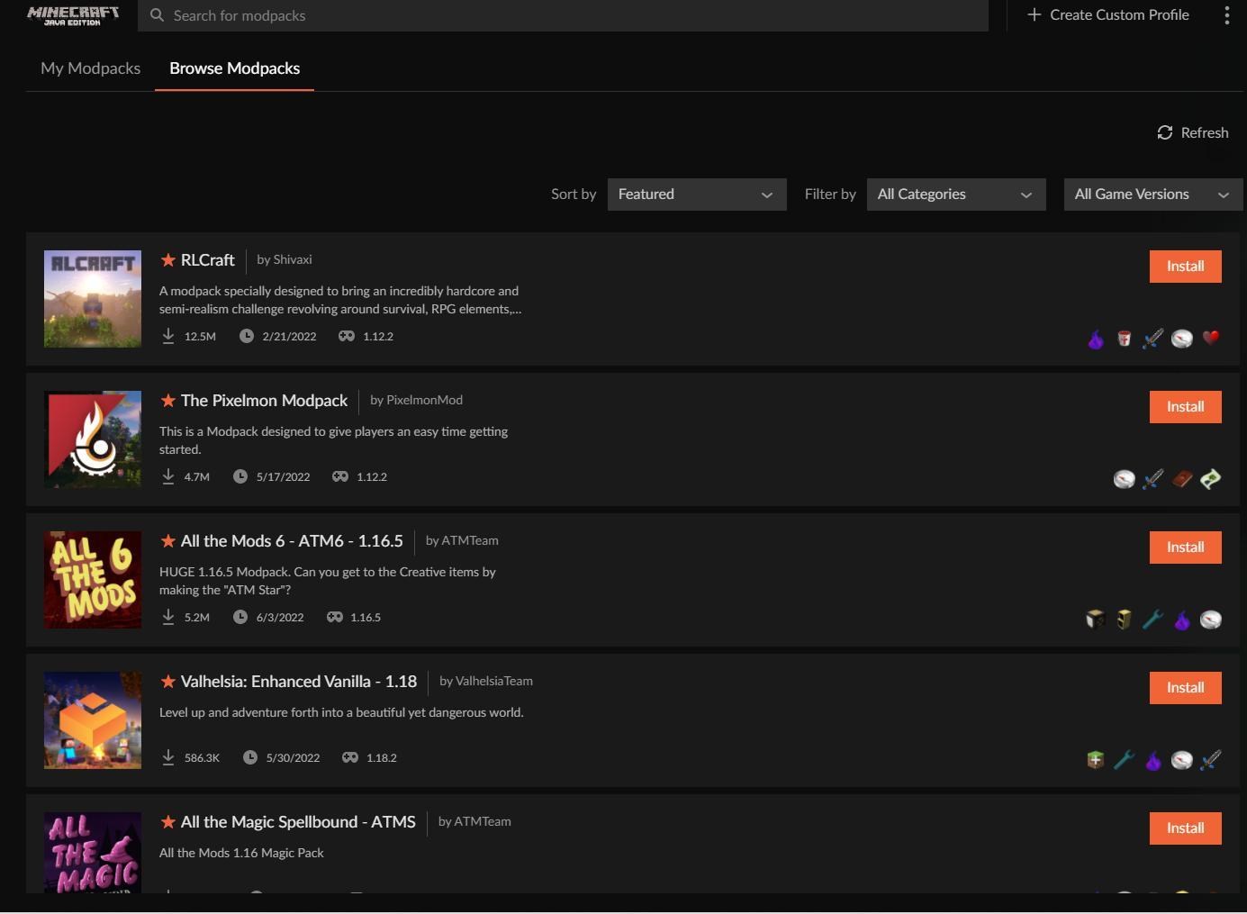The image size is (1247, 914).
Task: Expand the All Categories filter dropdown
Action: (x=955, y=195)
